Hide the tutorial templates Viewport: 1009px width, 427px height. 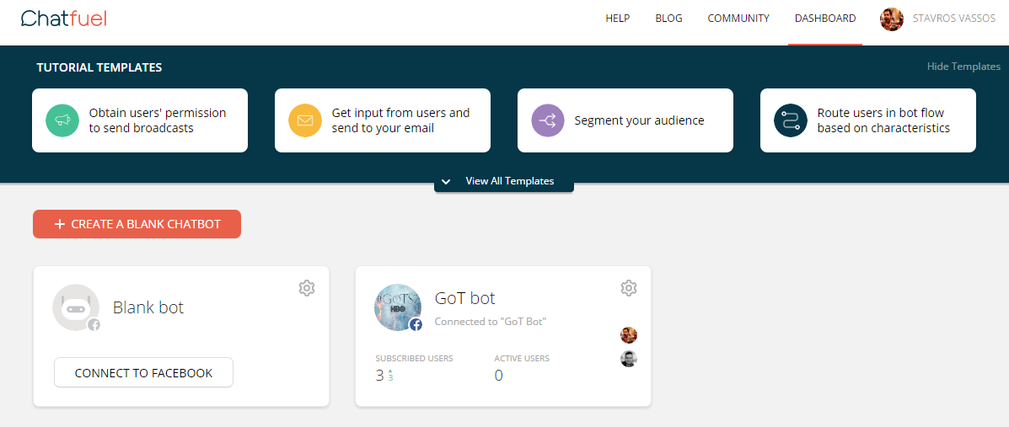[x=963, y=67]
